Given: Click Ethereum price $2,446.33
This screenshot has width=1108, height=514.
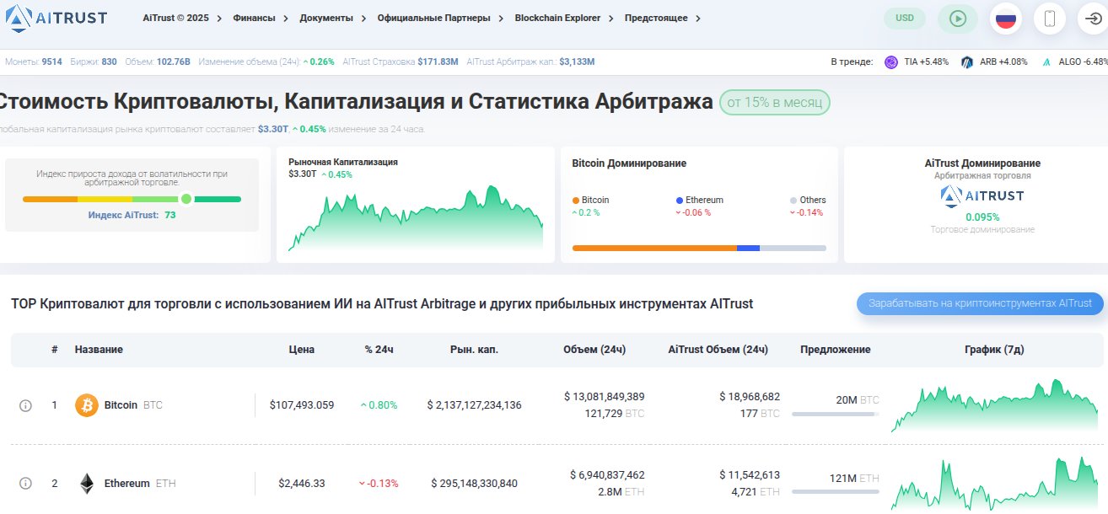Looking at the screenshot, I should click(302, 484).
